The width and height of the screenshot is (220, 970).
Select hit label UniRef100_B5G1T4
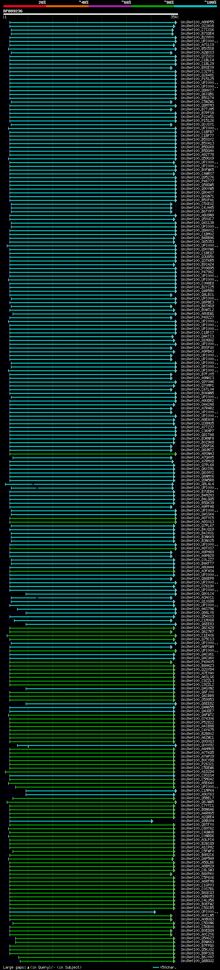pos(197,98)
